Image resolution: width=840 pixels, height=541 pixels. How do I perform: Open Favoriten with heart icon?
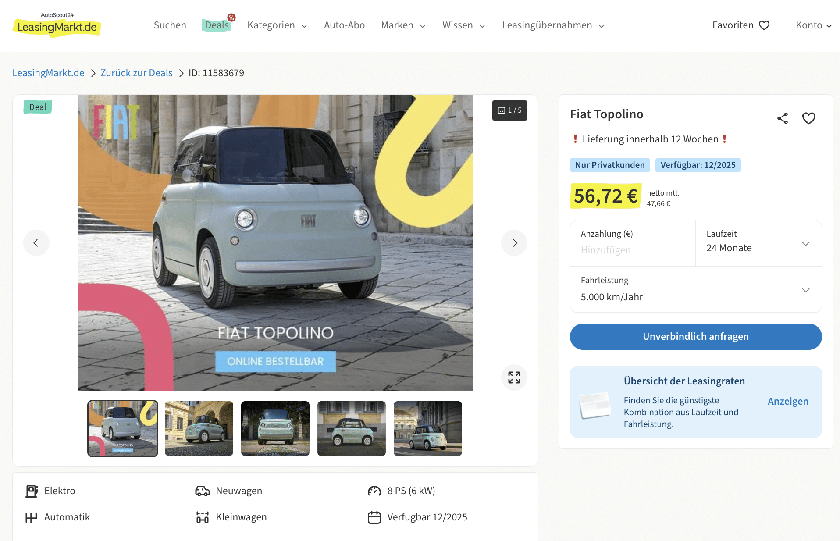point(741,25)
